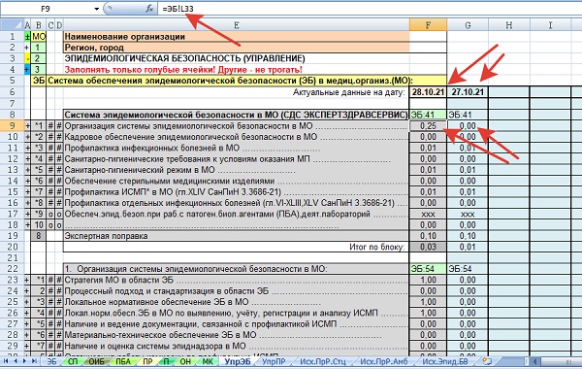Select the 0,10 value in column F of Экспертная поправка
582x369 pixels.
click(428, 236)
